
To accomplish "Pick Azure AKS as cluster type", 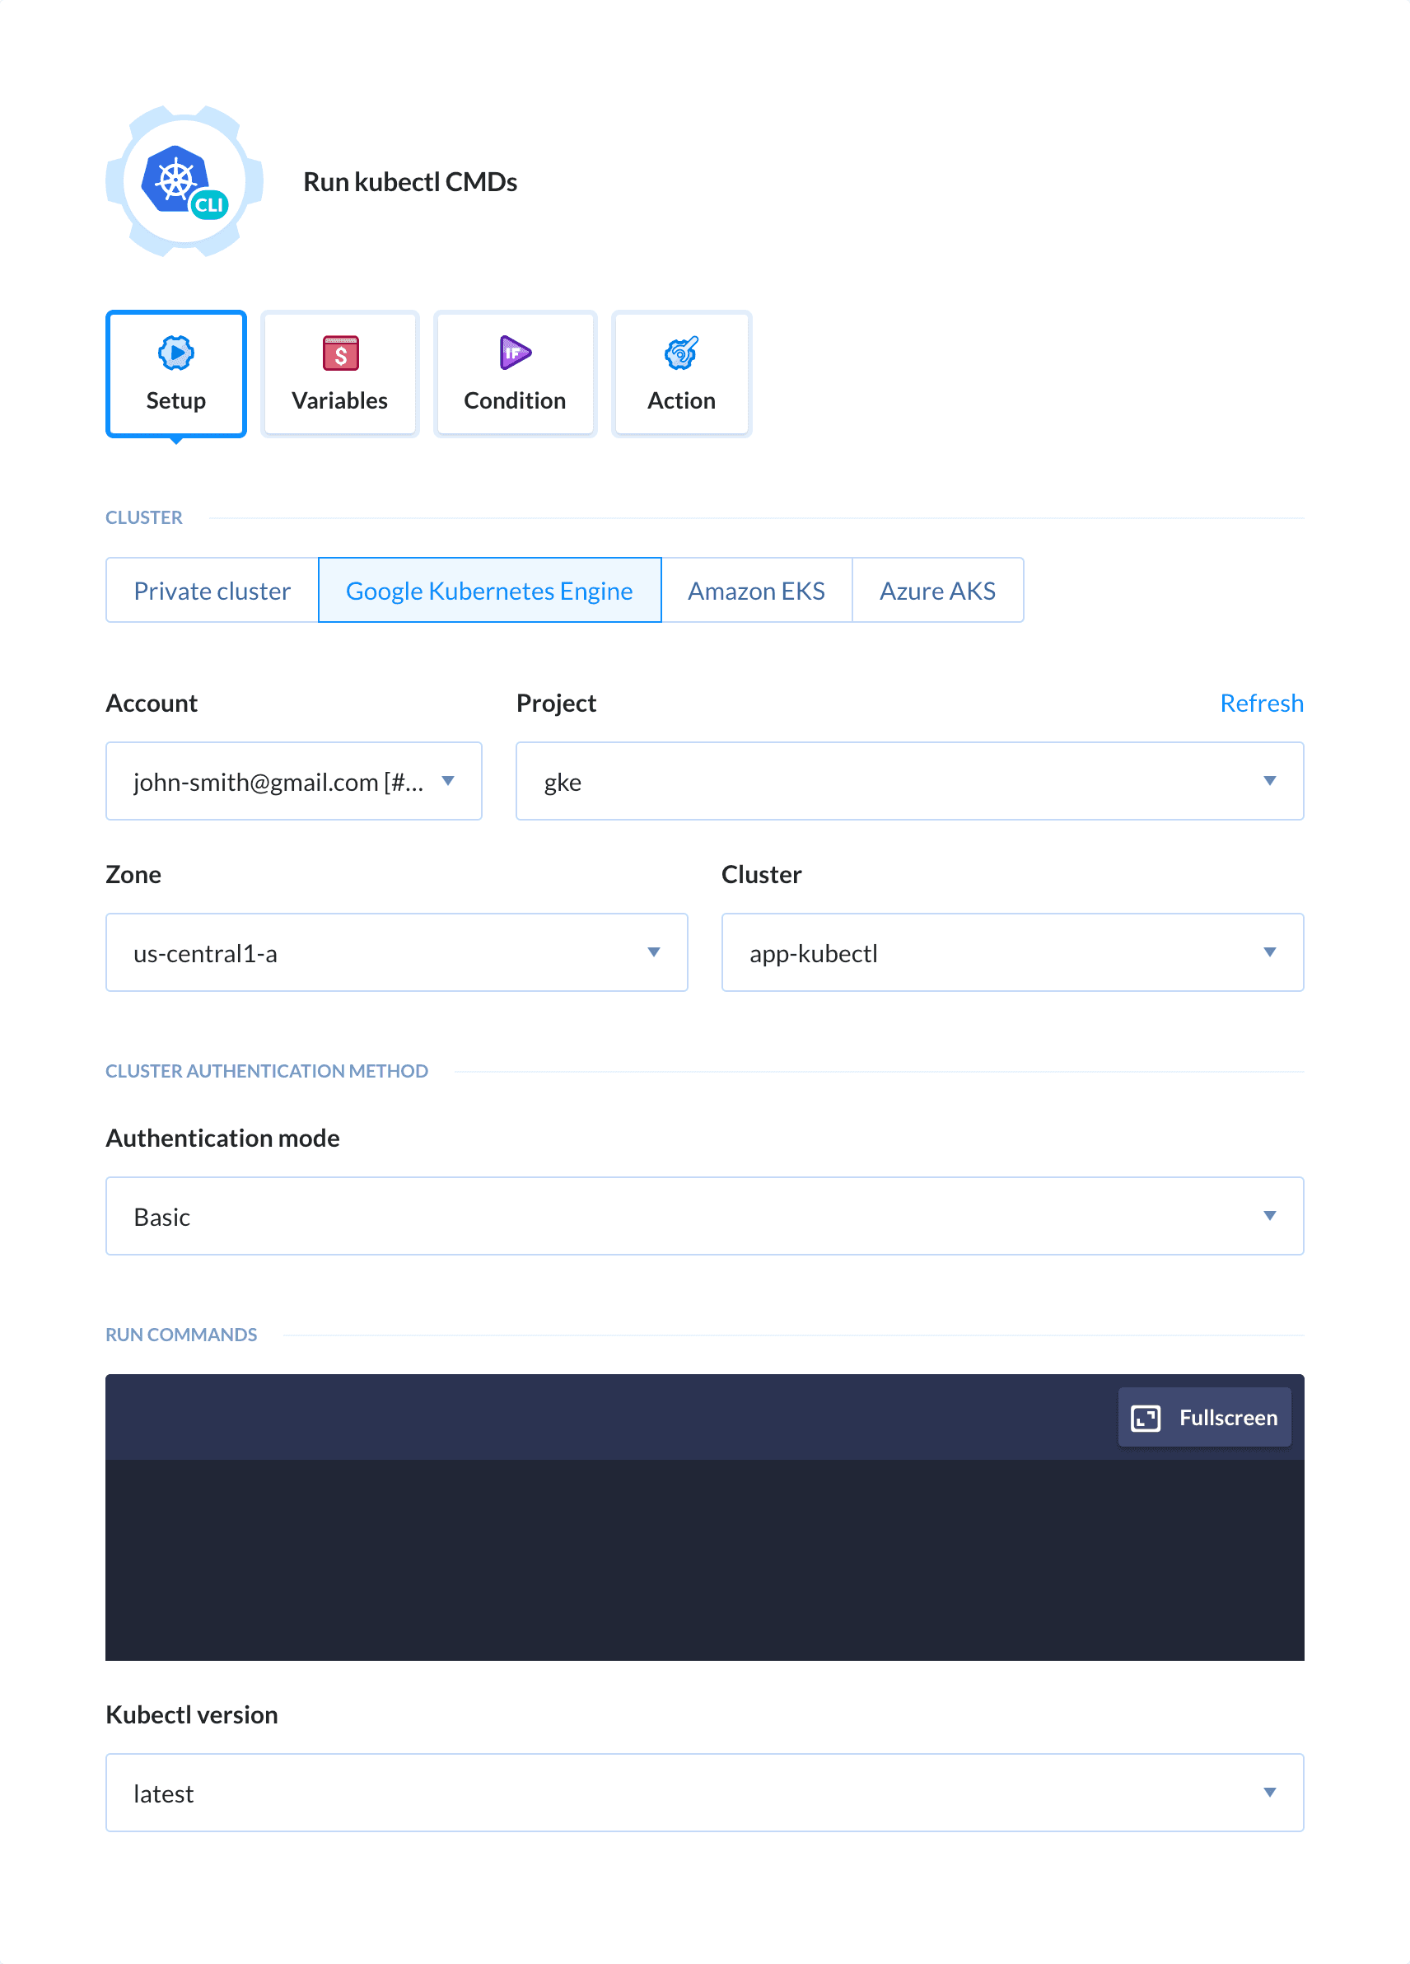I will pos(936,591).
